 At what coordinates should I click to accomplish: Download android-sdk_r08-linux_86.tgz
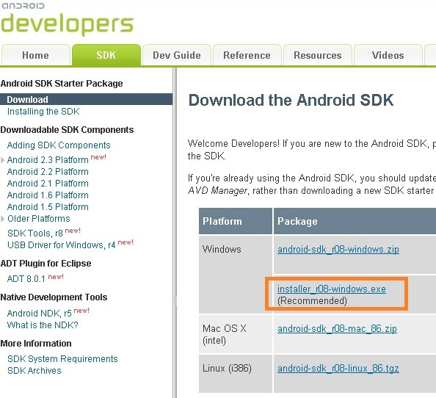[x=338, y=369]
